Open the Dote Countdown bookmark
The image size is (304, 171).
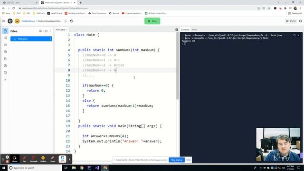pyautogui.click(x=97, y=13)
